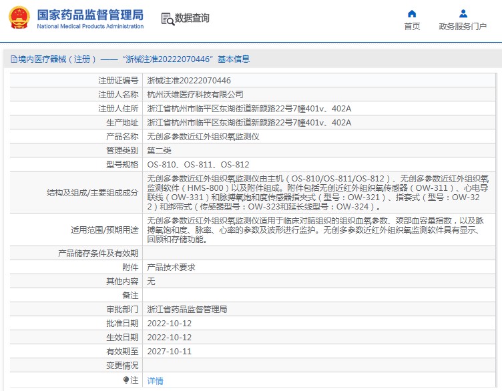This screenshot has width=502, height=391.
Task: Click 数据查询 title text
Action: [192, 18]
